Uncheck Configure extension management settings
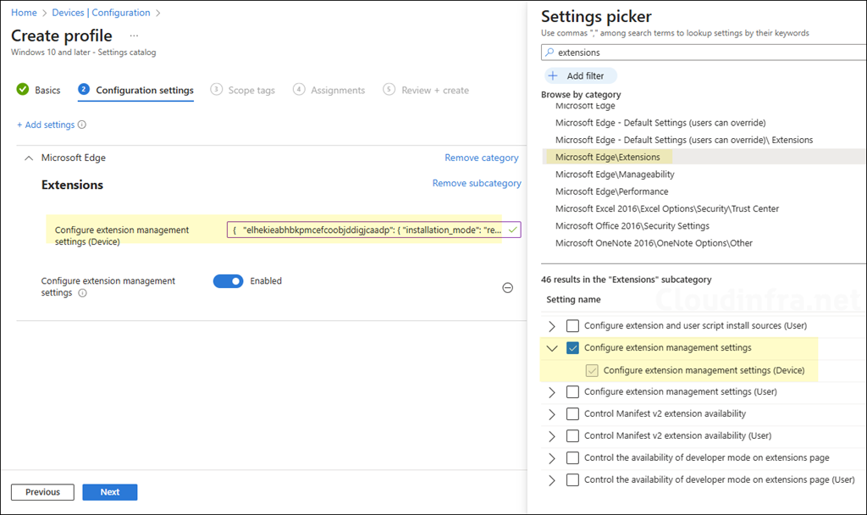The image size is (867, 515). pos(572,347)
